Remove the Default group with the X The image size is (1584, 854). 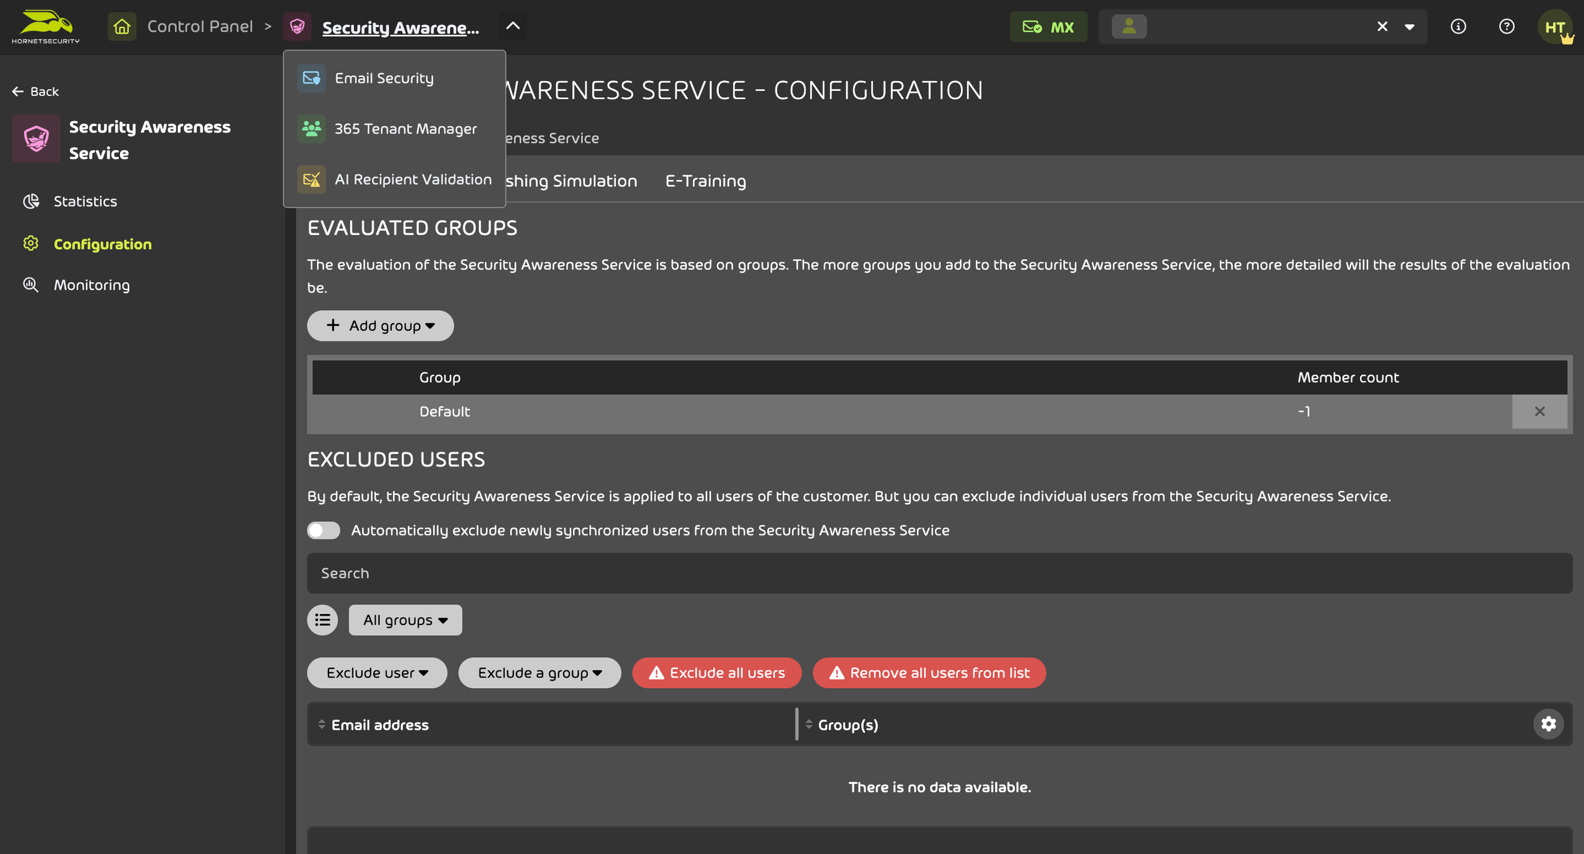[1539, 412]
